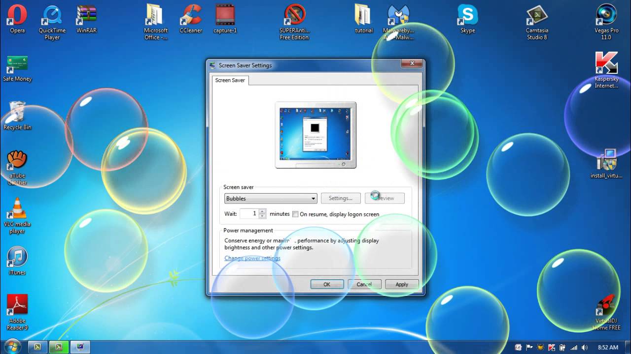631x354 pixels.
Task: Select the QuickTime Player desktop icon
Action: [x=52, y=22]
